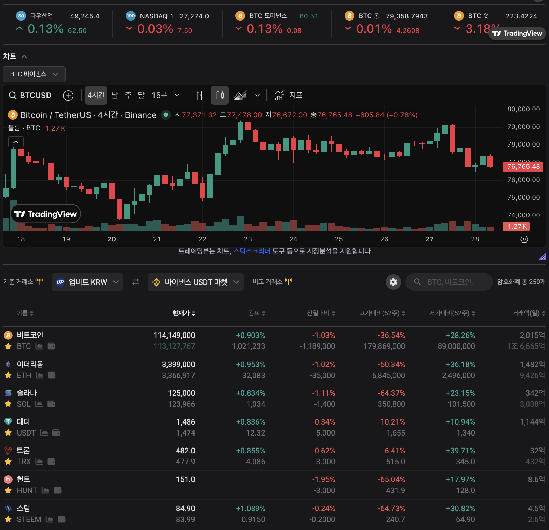This screenshot has height=530, width=549.
Task: Open wallet icon for HUNT row
Action: pos(57,490)
